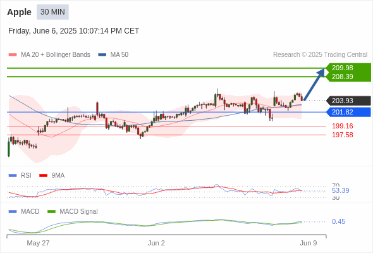Click the 30 MIN timeframe badge
This screenshot has height=253, width=373.
[x=52, y=12]
